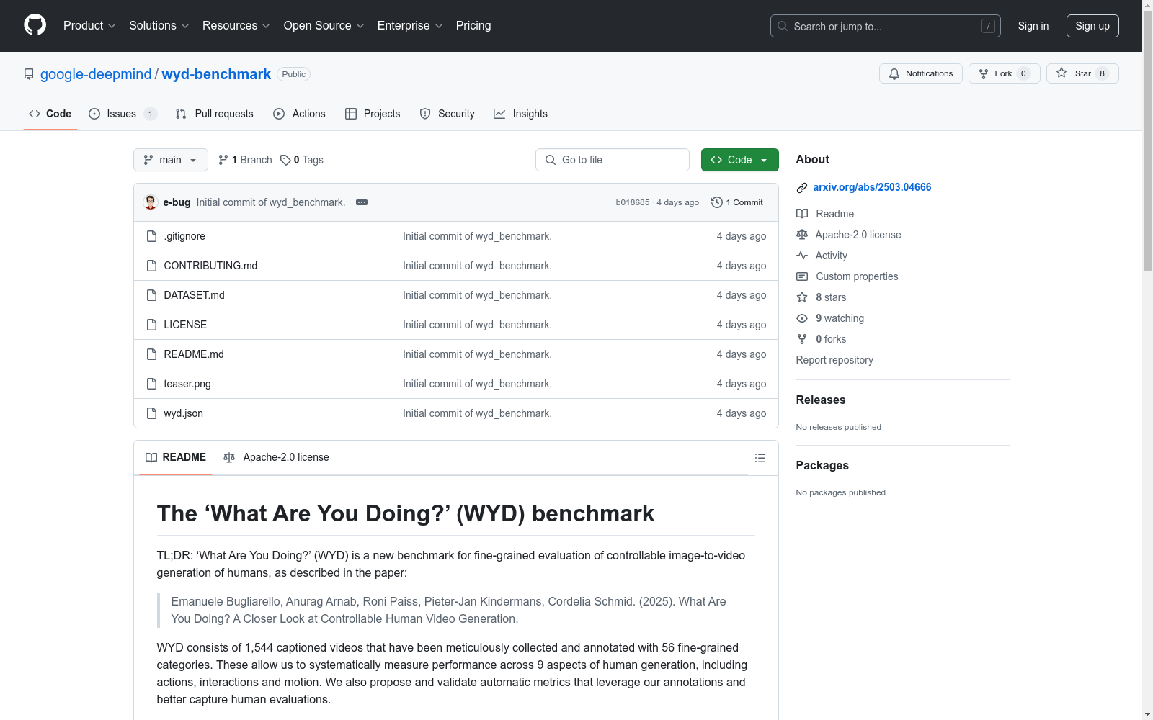Select the Apache-2.0 license tab in file viewer
Viewport: 1153px width, 720px height.
pos(276,457)
